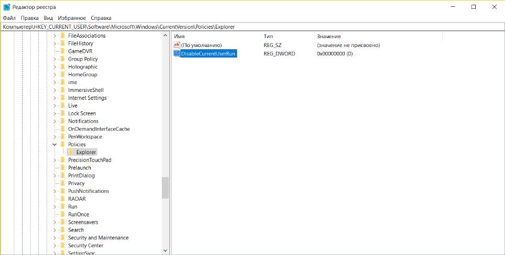Click the Privacy folder icon
Viewport: 505px width, 255px height.
tap(63, 183)
